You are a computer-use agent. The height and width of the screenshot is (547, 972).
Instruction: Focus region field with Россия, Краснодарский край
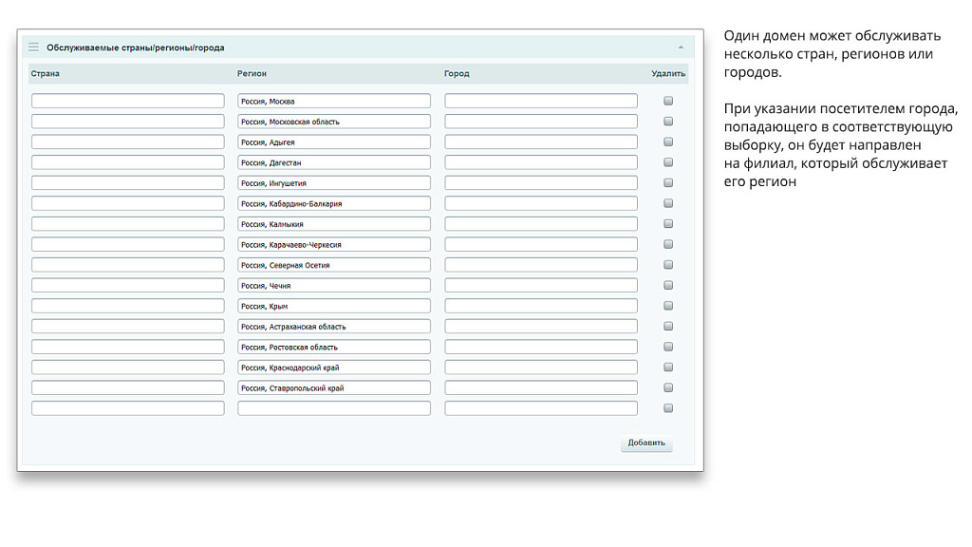click(x=334, y=368)
